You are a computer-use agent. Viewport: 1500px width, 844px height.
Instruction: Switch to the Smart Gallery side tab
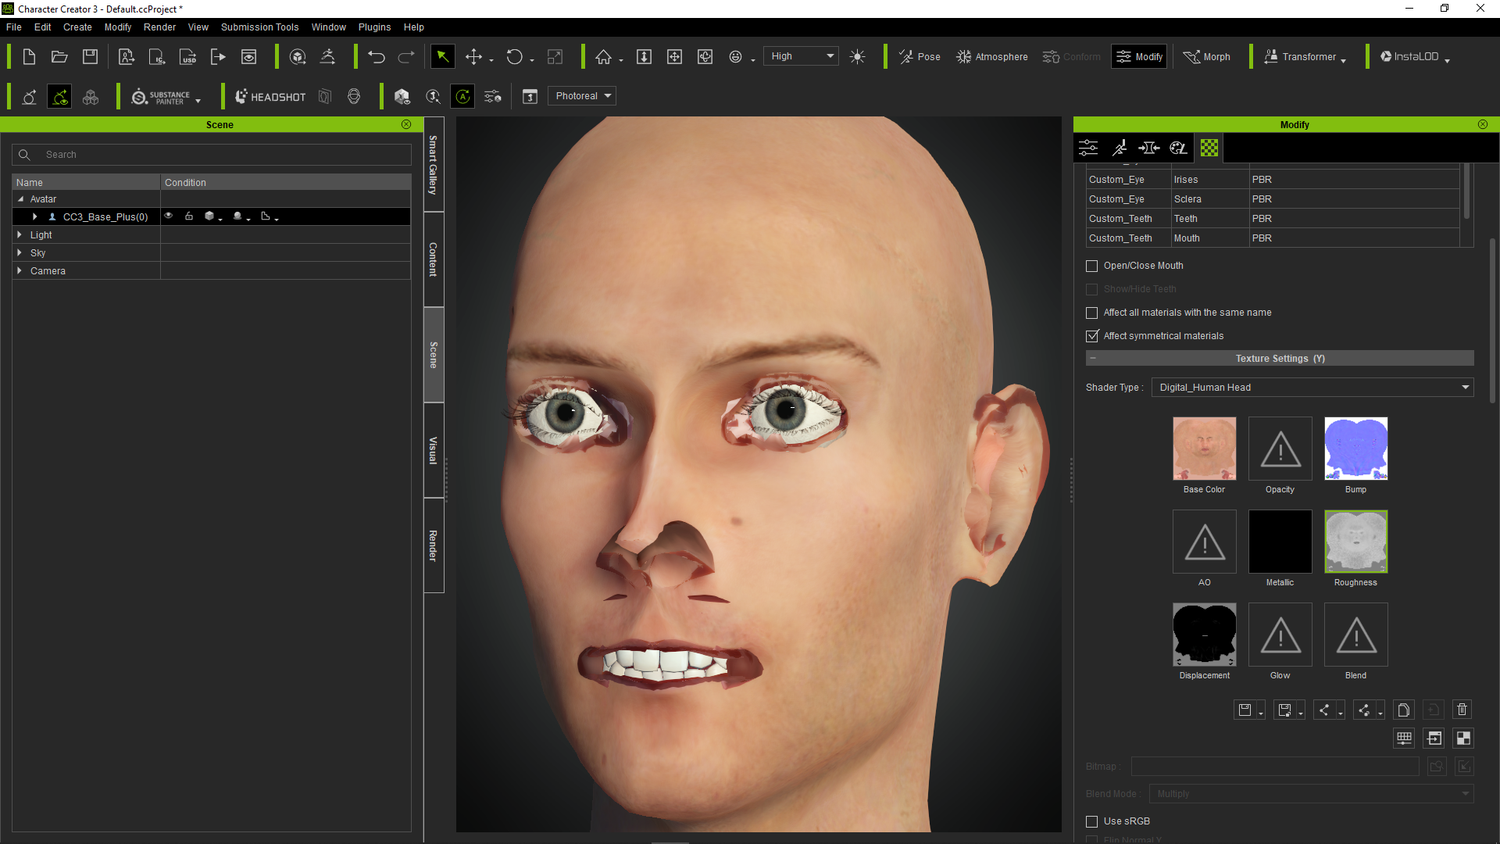434,165
